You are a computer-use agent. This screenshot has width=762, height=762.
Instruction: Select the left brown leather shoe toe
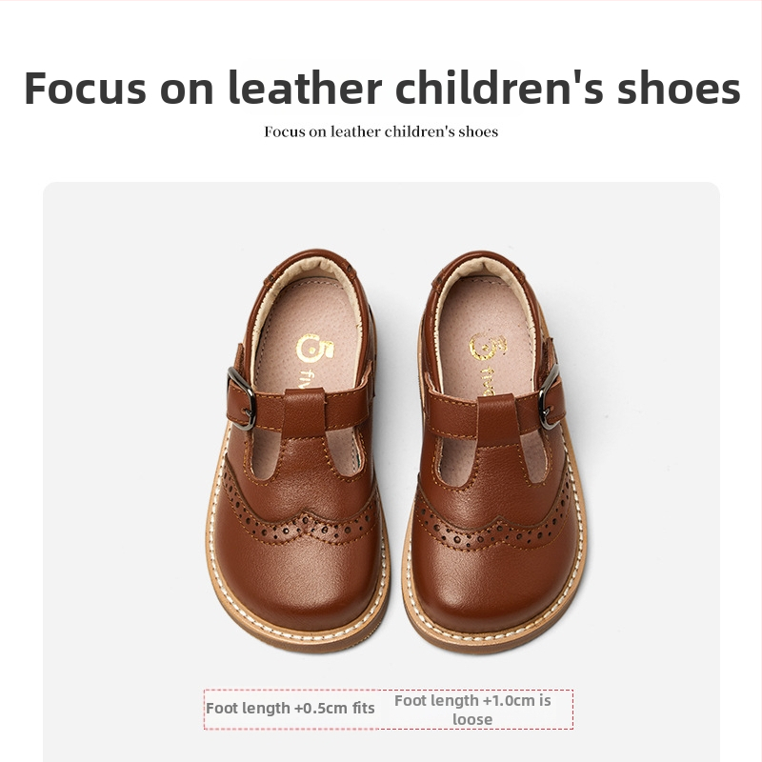297,578
